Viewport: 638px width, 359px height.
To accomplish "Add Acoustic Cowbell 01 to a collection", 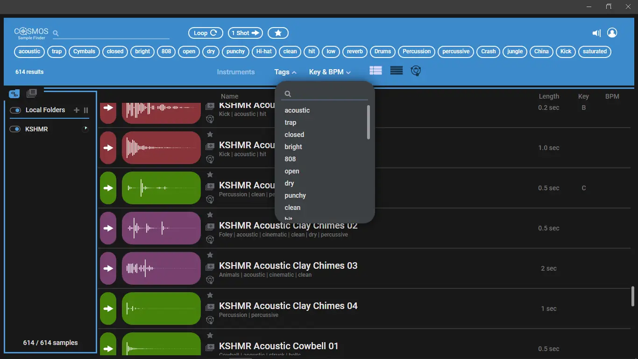I will pos(210,347).
